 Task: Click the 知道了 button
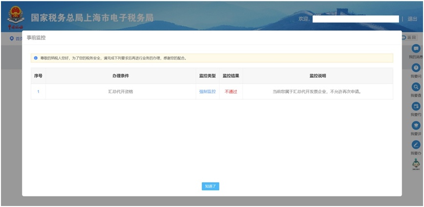pyautogui.click(x=211, y=186)
